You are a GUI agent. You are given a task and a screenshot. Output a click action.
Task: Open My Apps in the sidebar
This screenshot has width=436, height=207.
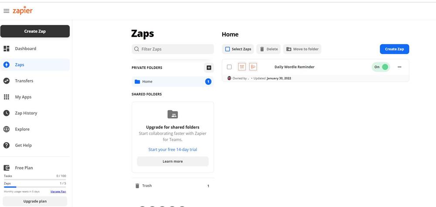[35, 97]
